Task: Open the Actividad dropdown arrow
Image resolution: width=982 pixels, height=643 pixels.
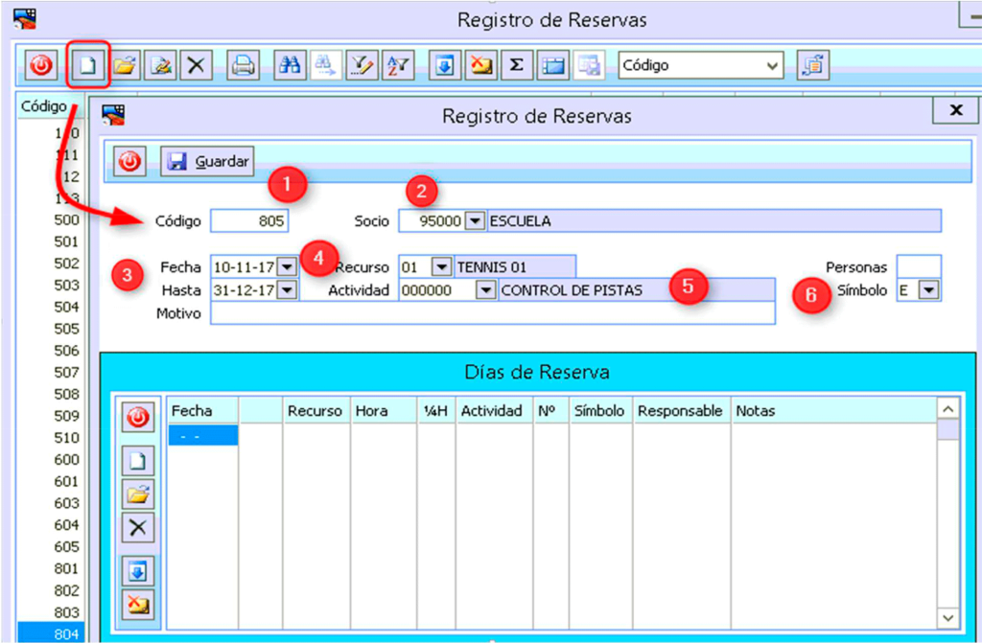Action: (486, 290)
